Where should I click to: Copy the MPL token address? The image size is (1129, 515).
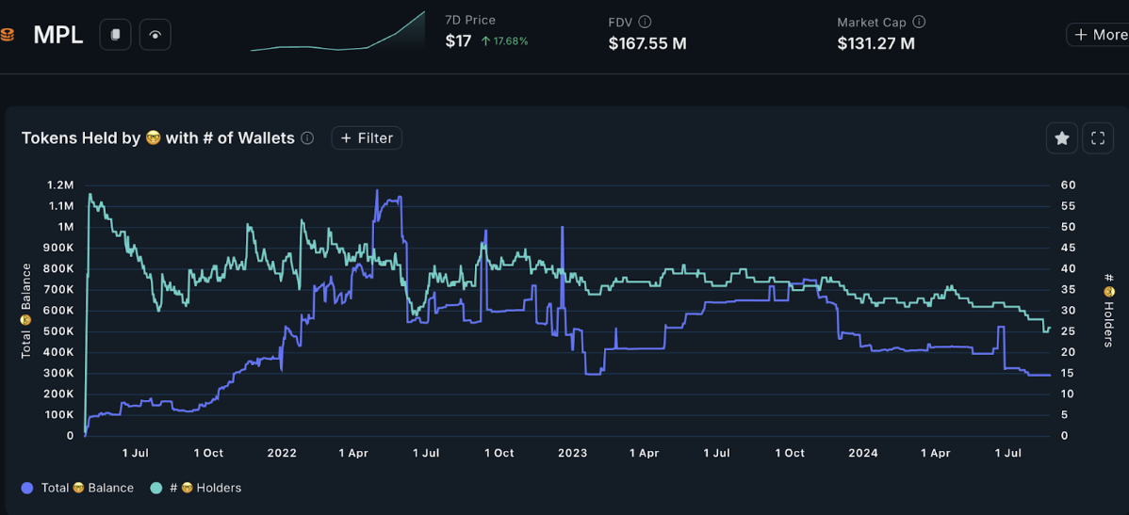pyautogui.click(x=115, y=35)
